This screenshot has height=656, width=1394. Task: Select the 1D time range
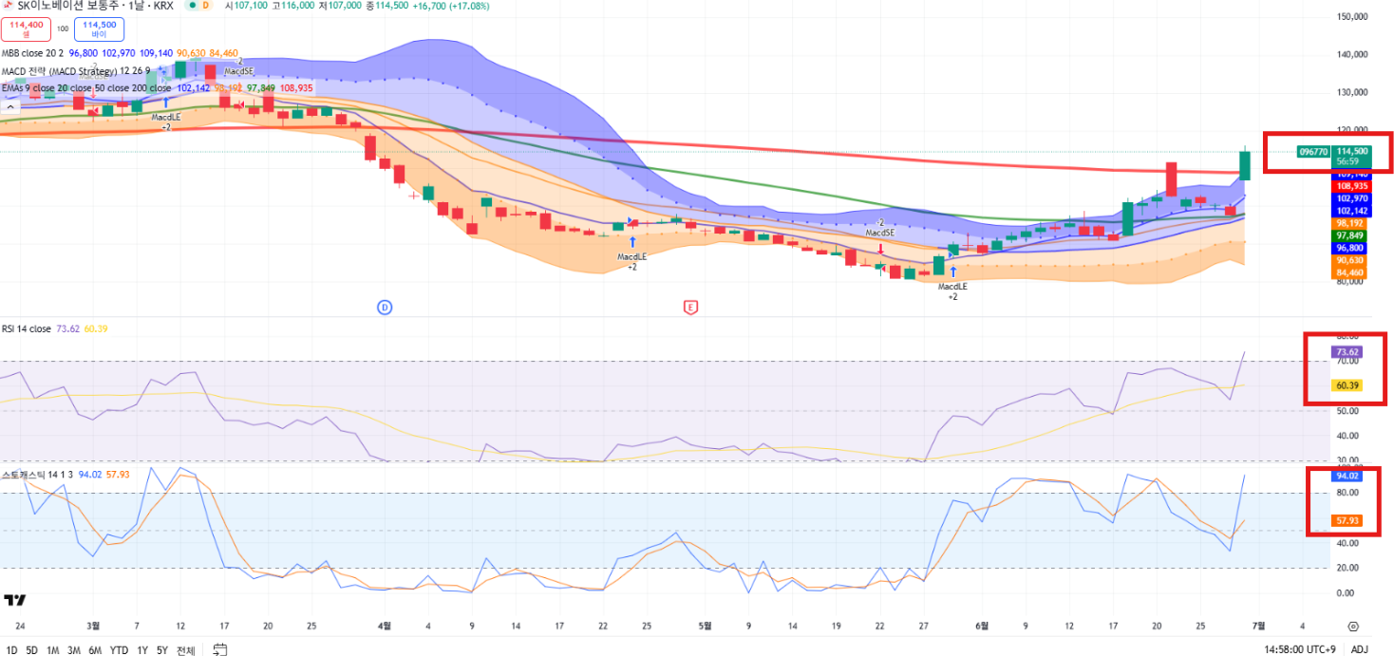coord(11,650)
